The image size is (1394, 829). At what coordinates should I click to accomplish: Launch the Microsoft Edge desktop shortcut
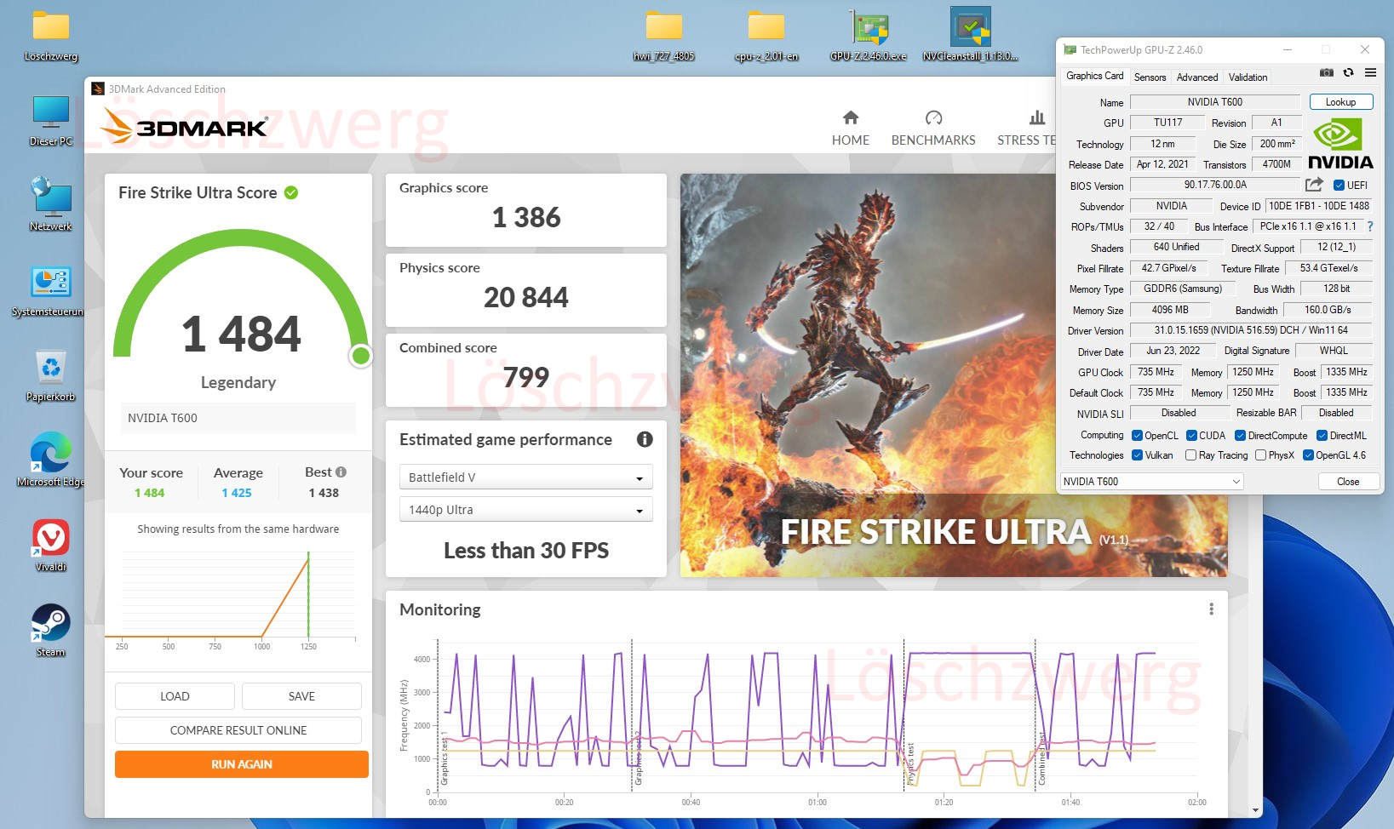click(51, 460)
